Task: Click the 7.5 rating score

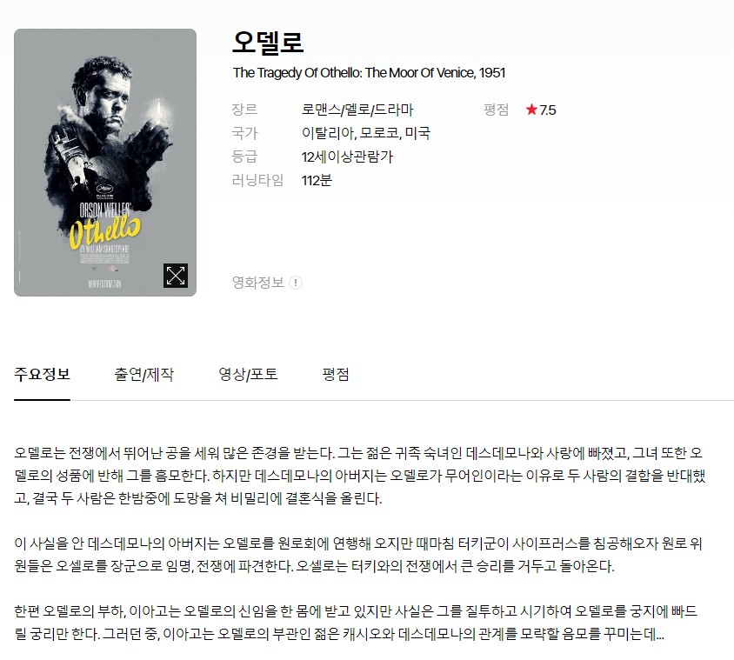Action: pos(548,110)
